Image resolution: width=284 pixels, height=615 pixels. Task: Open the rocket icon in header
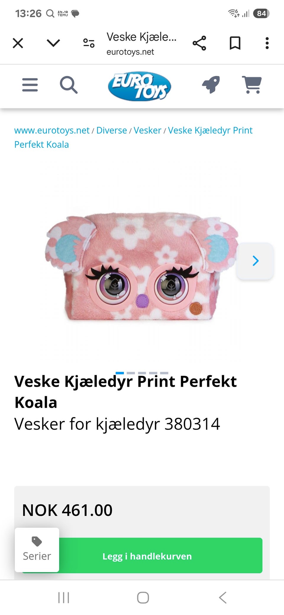[x=211, y=85]
